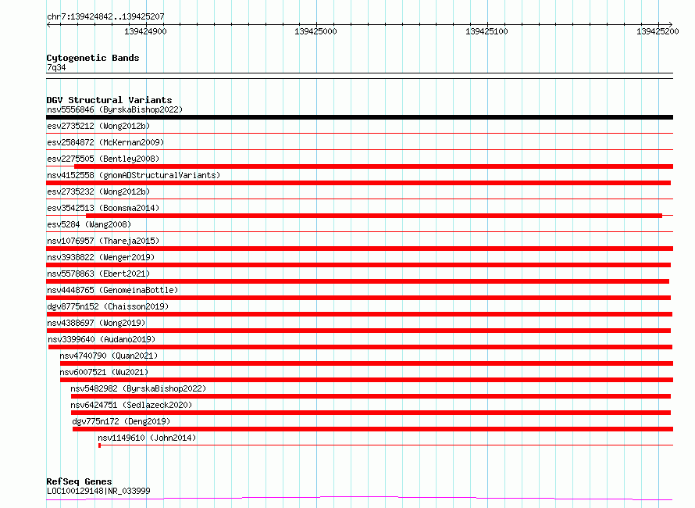Image resolution: width=695 pixels, height=508 pixels.
Task: Click the Cytogenetic Bands track title
Action: (x=93, y=58)
